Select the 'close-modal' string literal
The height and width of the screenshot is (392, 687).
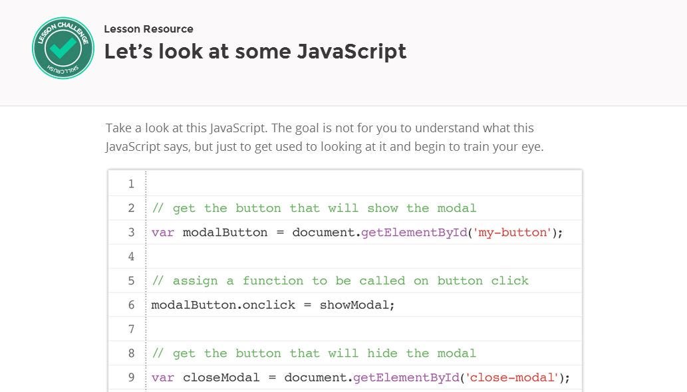tap(513, 377)
